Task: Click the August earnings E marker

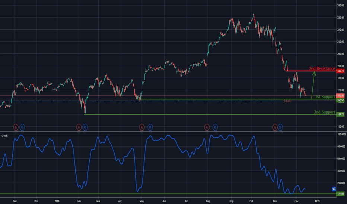Action: (207, 127)
